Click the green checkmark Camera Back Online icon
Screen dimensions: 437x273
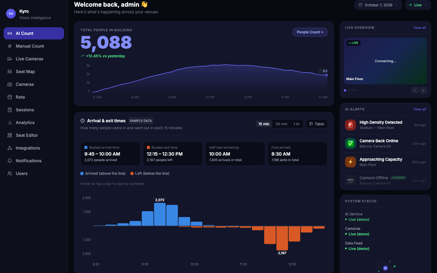[351, 143]
